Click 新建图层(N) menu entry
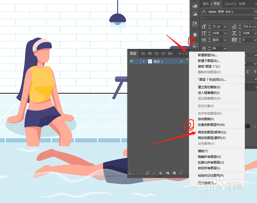Screen dimensions: 257x203 tap(208, 55)
